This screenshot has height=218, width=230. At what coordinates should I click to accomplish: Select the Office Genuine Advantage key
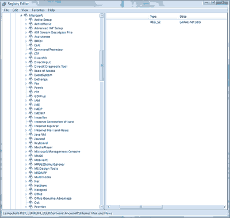tap(53, 198)
